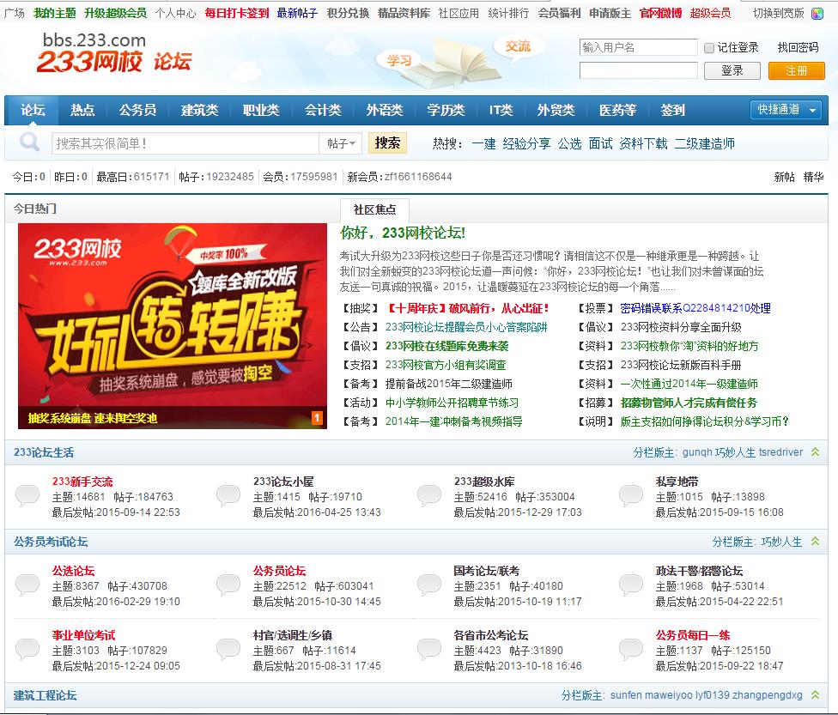Click the magnifier search icon
The image size is (838, 715).
29,142
